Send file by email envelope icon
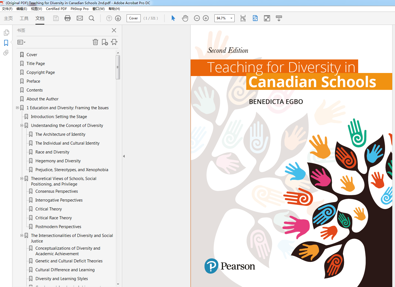The width and height of the screenshot is (395, 287). 80,18
